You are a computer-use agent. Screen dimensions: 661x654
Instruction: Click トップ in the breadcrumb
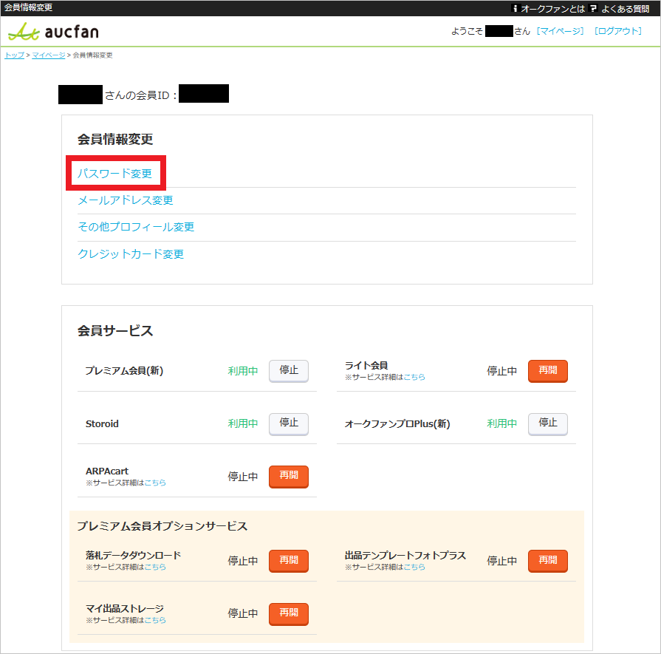pos(14,55)
